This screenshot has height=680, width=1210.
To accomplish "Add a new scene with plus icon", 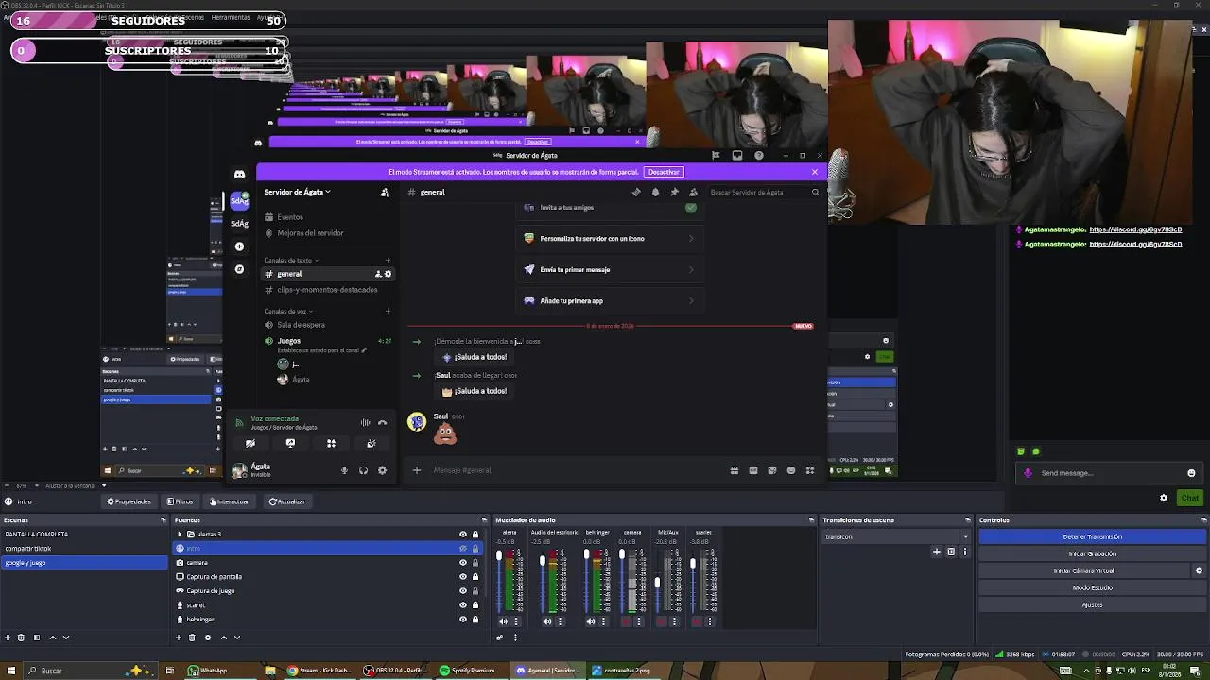I will tap(8, 637).
